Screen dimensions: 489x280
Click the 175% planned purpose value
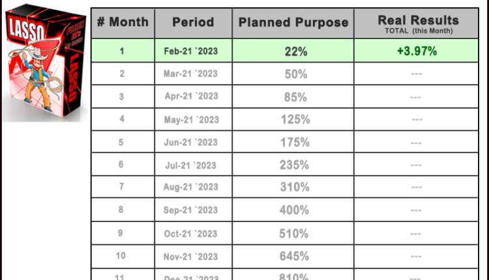pyautogui.click(x=296, y=143)
